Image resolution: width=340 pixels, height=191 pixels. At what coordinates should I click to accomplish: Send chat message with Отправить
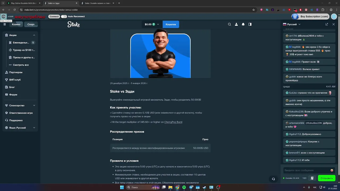point(326,178)
